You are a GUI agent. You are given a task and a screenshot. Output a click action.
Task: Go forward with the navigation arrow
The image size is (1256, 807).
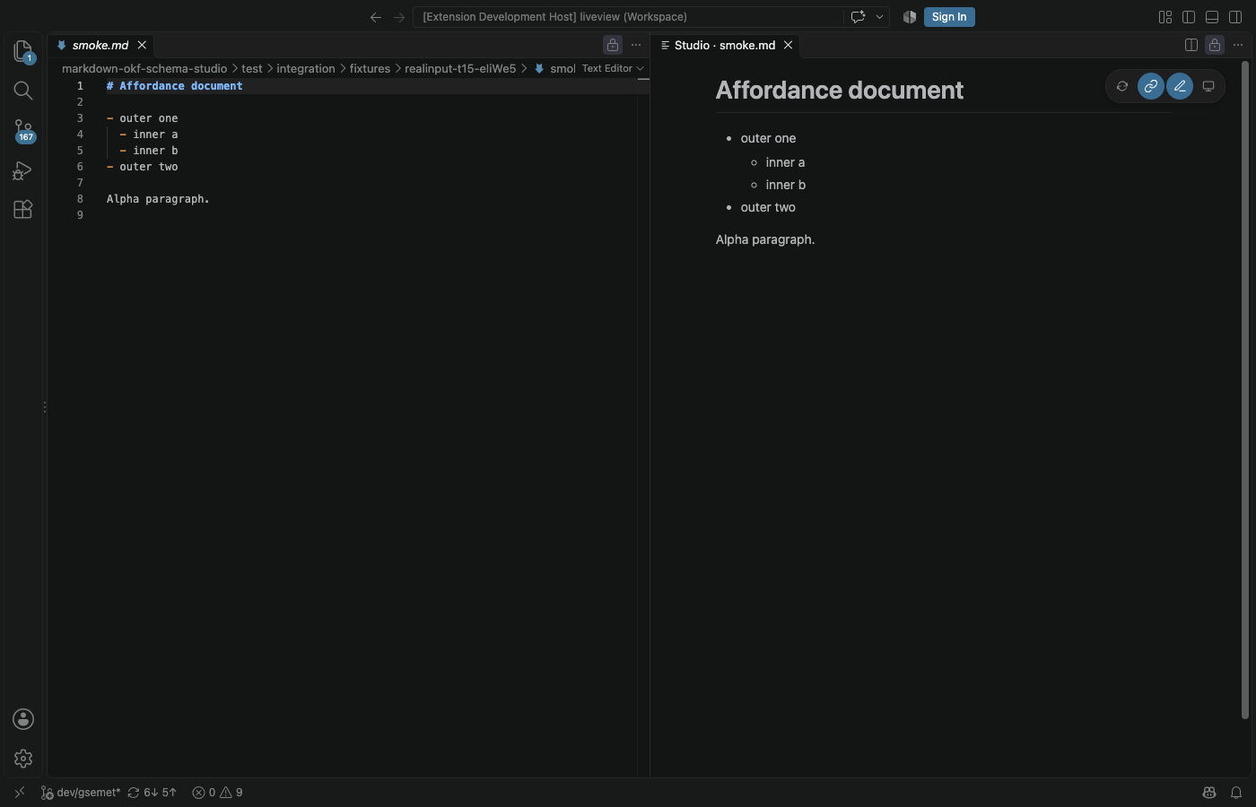pos(399,17)
